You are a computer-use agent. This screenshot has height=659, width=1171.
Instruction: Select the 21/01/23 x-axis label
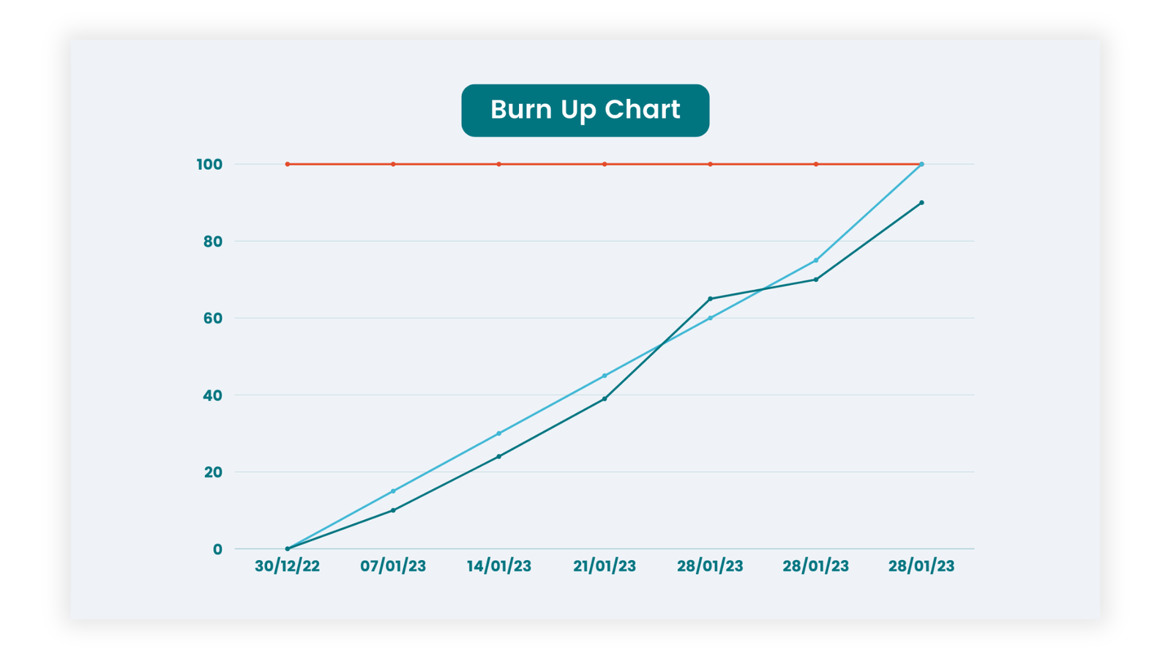[x=605, y=566]
